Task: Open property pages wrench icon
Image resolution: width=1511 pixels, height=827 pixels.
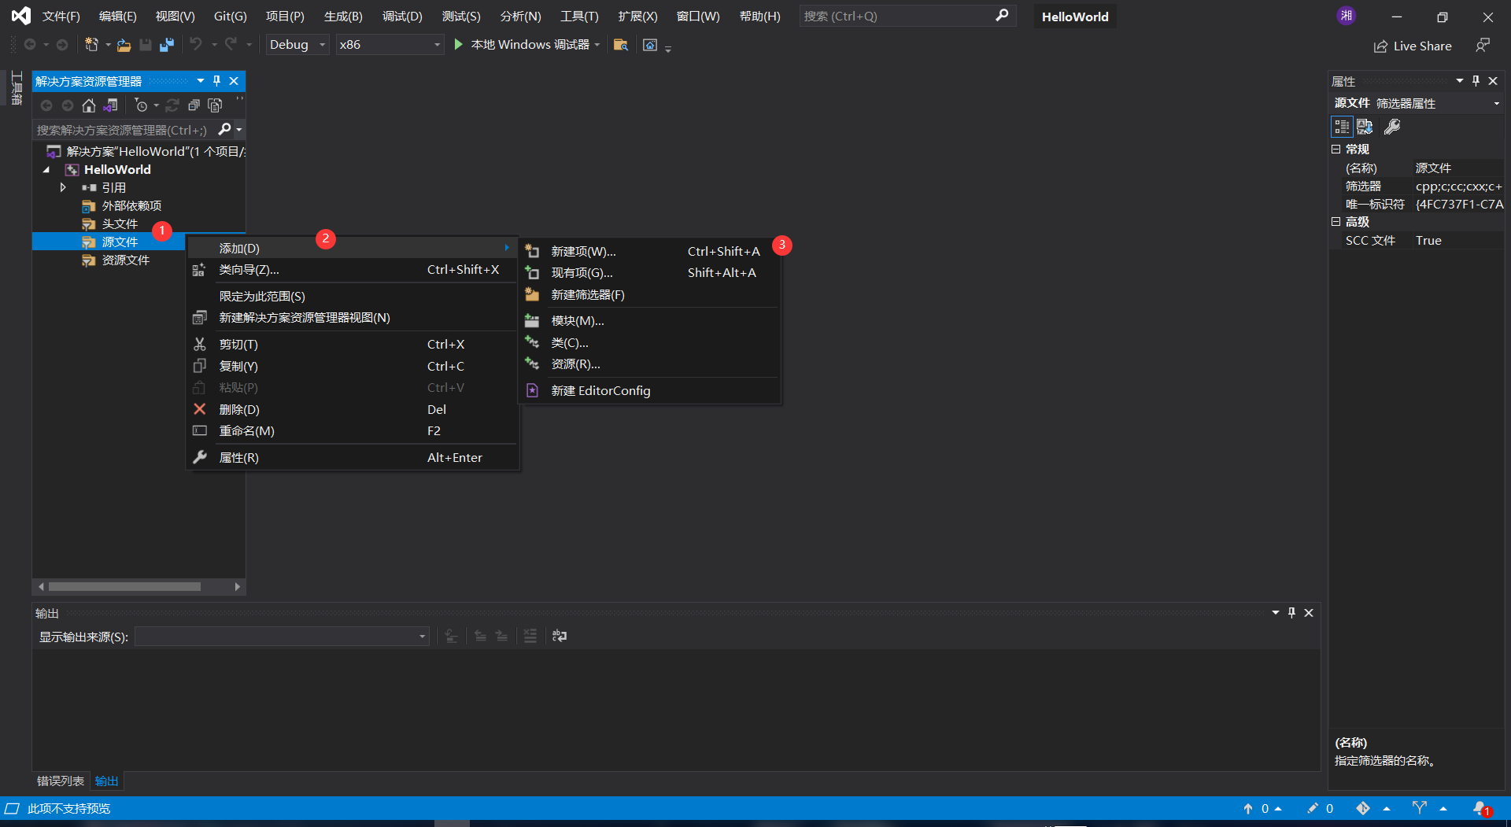Action: (1392, 127)
